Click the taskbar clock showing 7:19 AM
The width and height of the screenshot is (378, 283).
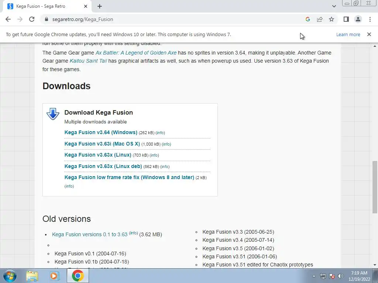pyautogui.click(x=359, y=276)
